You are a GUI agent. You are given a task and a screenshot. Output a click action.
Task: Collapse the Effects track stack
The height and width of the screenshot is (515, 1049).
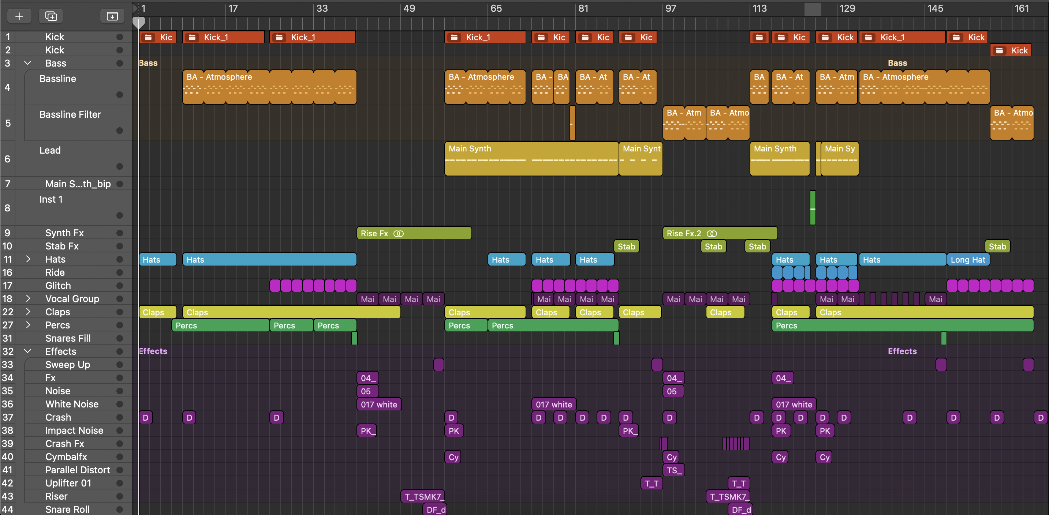28,351
